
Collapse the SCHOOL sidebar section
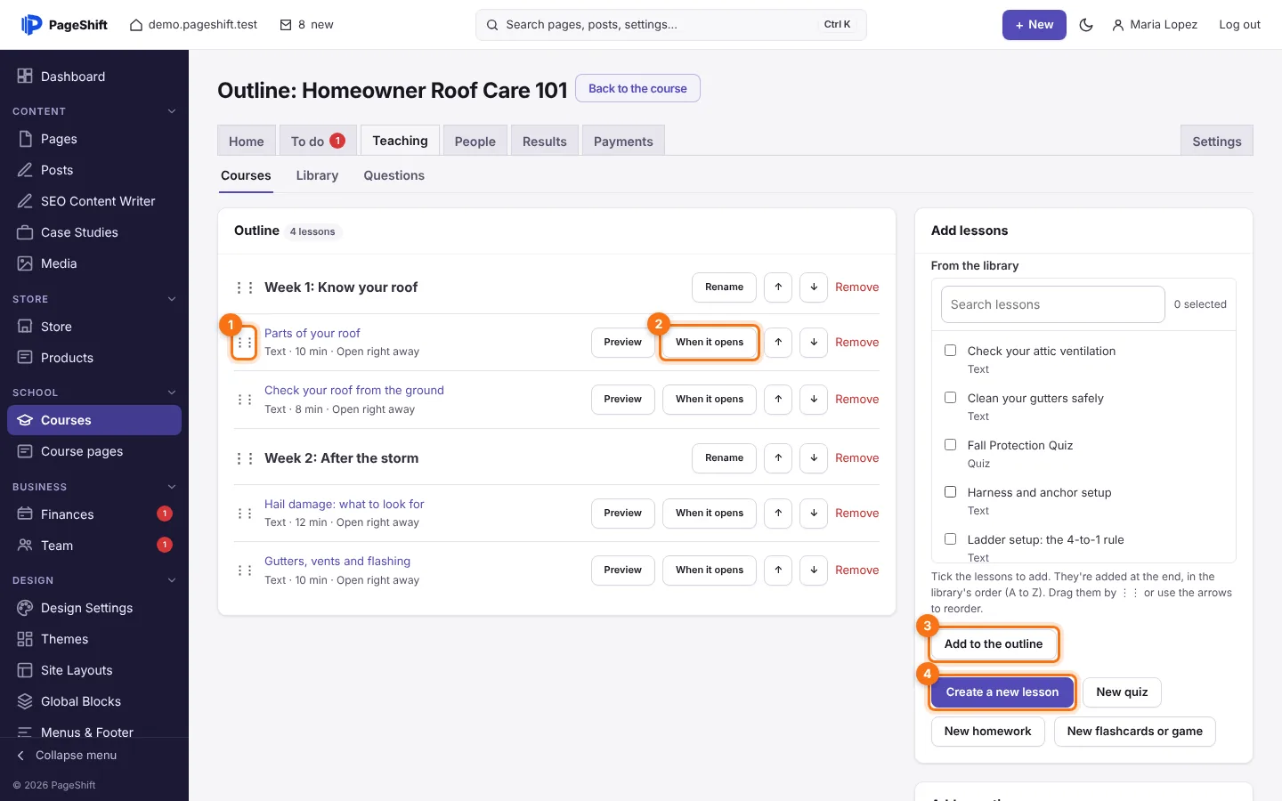click(x=172, y=392)
